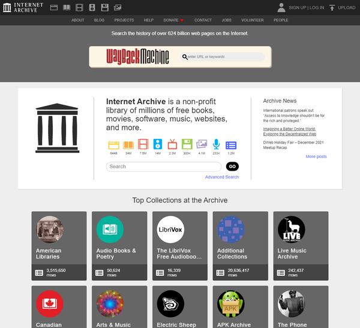Open The Phone collection thumbnail
Screen dimensions: 360x328
click(292, 303)
